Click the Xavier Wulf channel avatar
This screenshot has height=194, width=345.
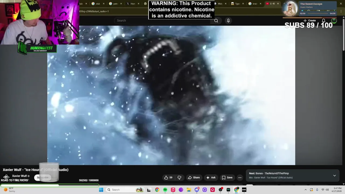[x=6, y=177]
